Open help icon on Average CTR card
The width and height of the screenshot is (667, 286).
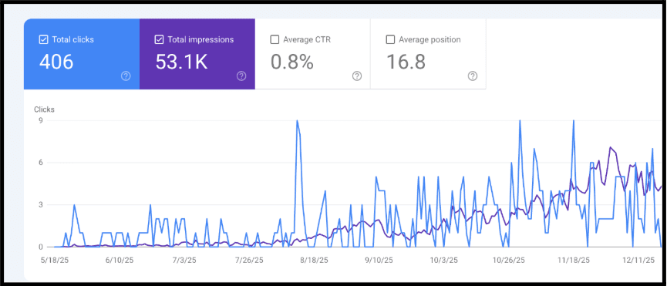tap(357, 76)
